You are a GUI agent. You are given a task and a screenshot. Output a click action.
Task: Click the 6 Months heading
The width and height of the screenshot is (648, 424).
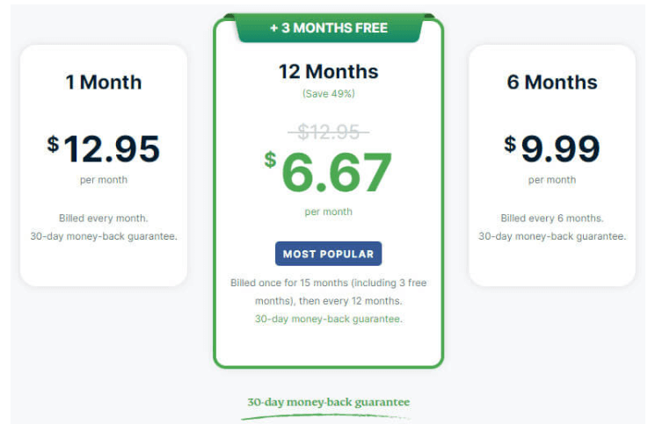(x=552, y=82)
